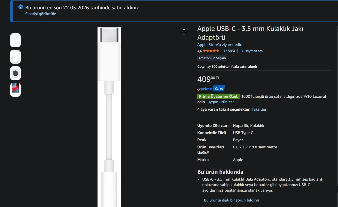Click the Amazon'un Seçimi badge

pos(212,58)
